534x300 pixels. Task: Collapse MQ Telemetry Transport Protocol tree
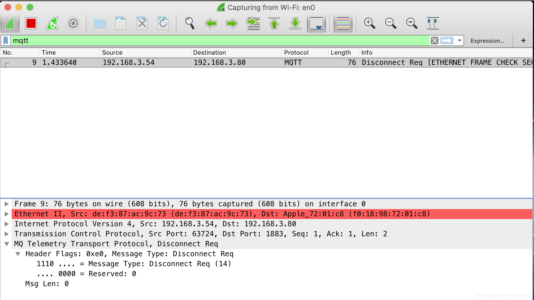[x=7, y=244]
